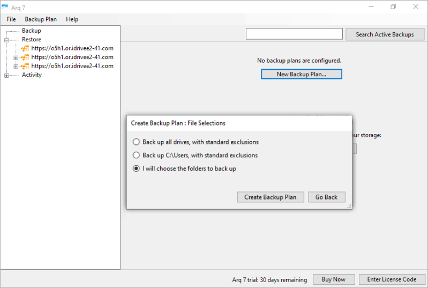Click Search Active Backups button
This screenshot has width=428, height=288.
385,34
